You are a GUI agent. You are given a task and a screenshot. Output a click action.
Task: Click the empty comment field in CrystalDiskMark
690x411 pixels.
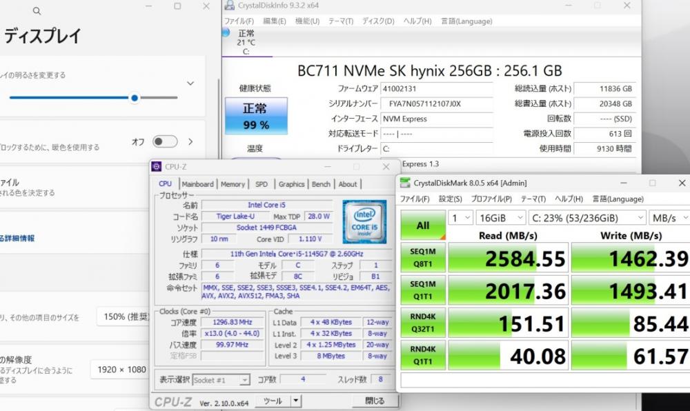click(x=545, y=380)
